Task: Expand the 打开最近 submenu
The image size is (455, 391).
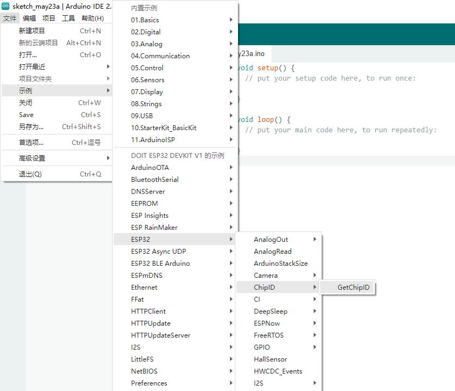Action: tap(57, 66)
